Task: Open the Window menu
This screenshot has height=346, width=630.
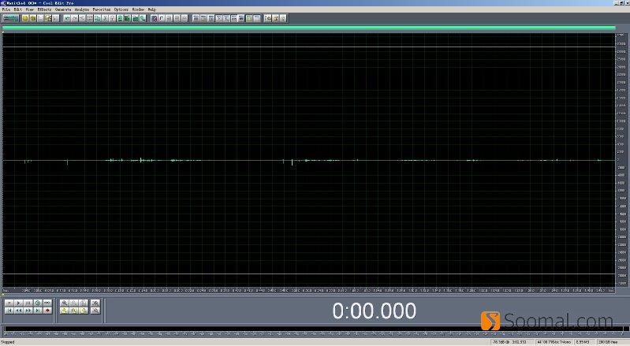Action: (138, 9)
